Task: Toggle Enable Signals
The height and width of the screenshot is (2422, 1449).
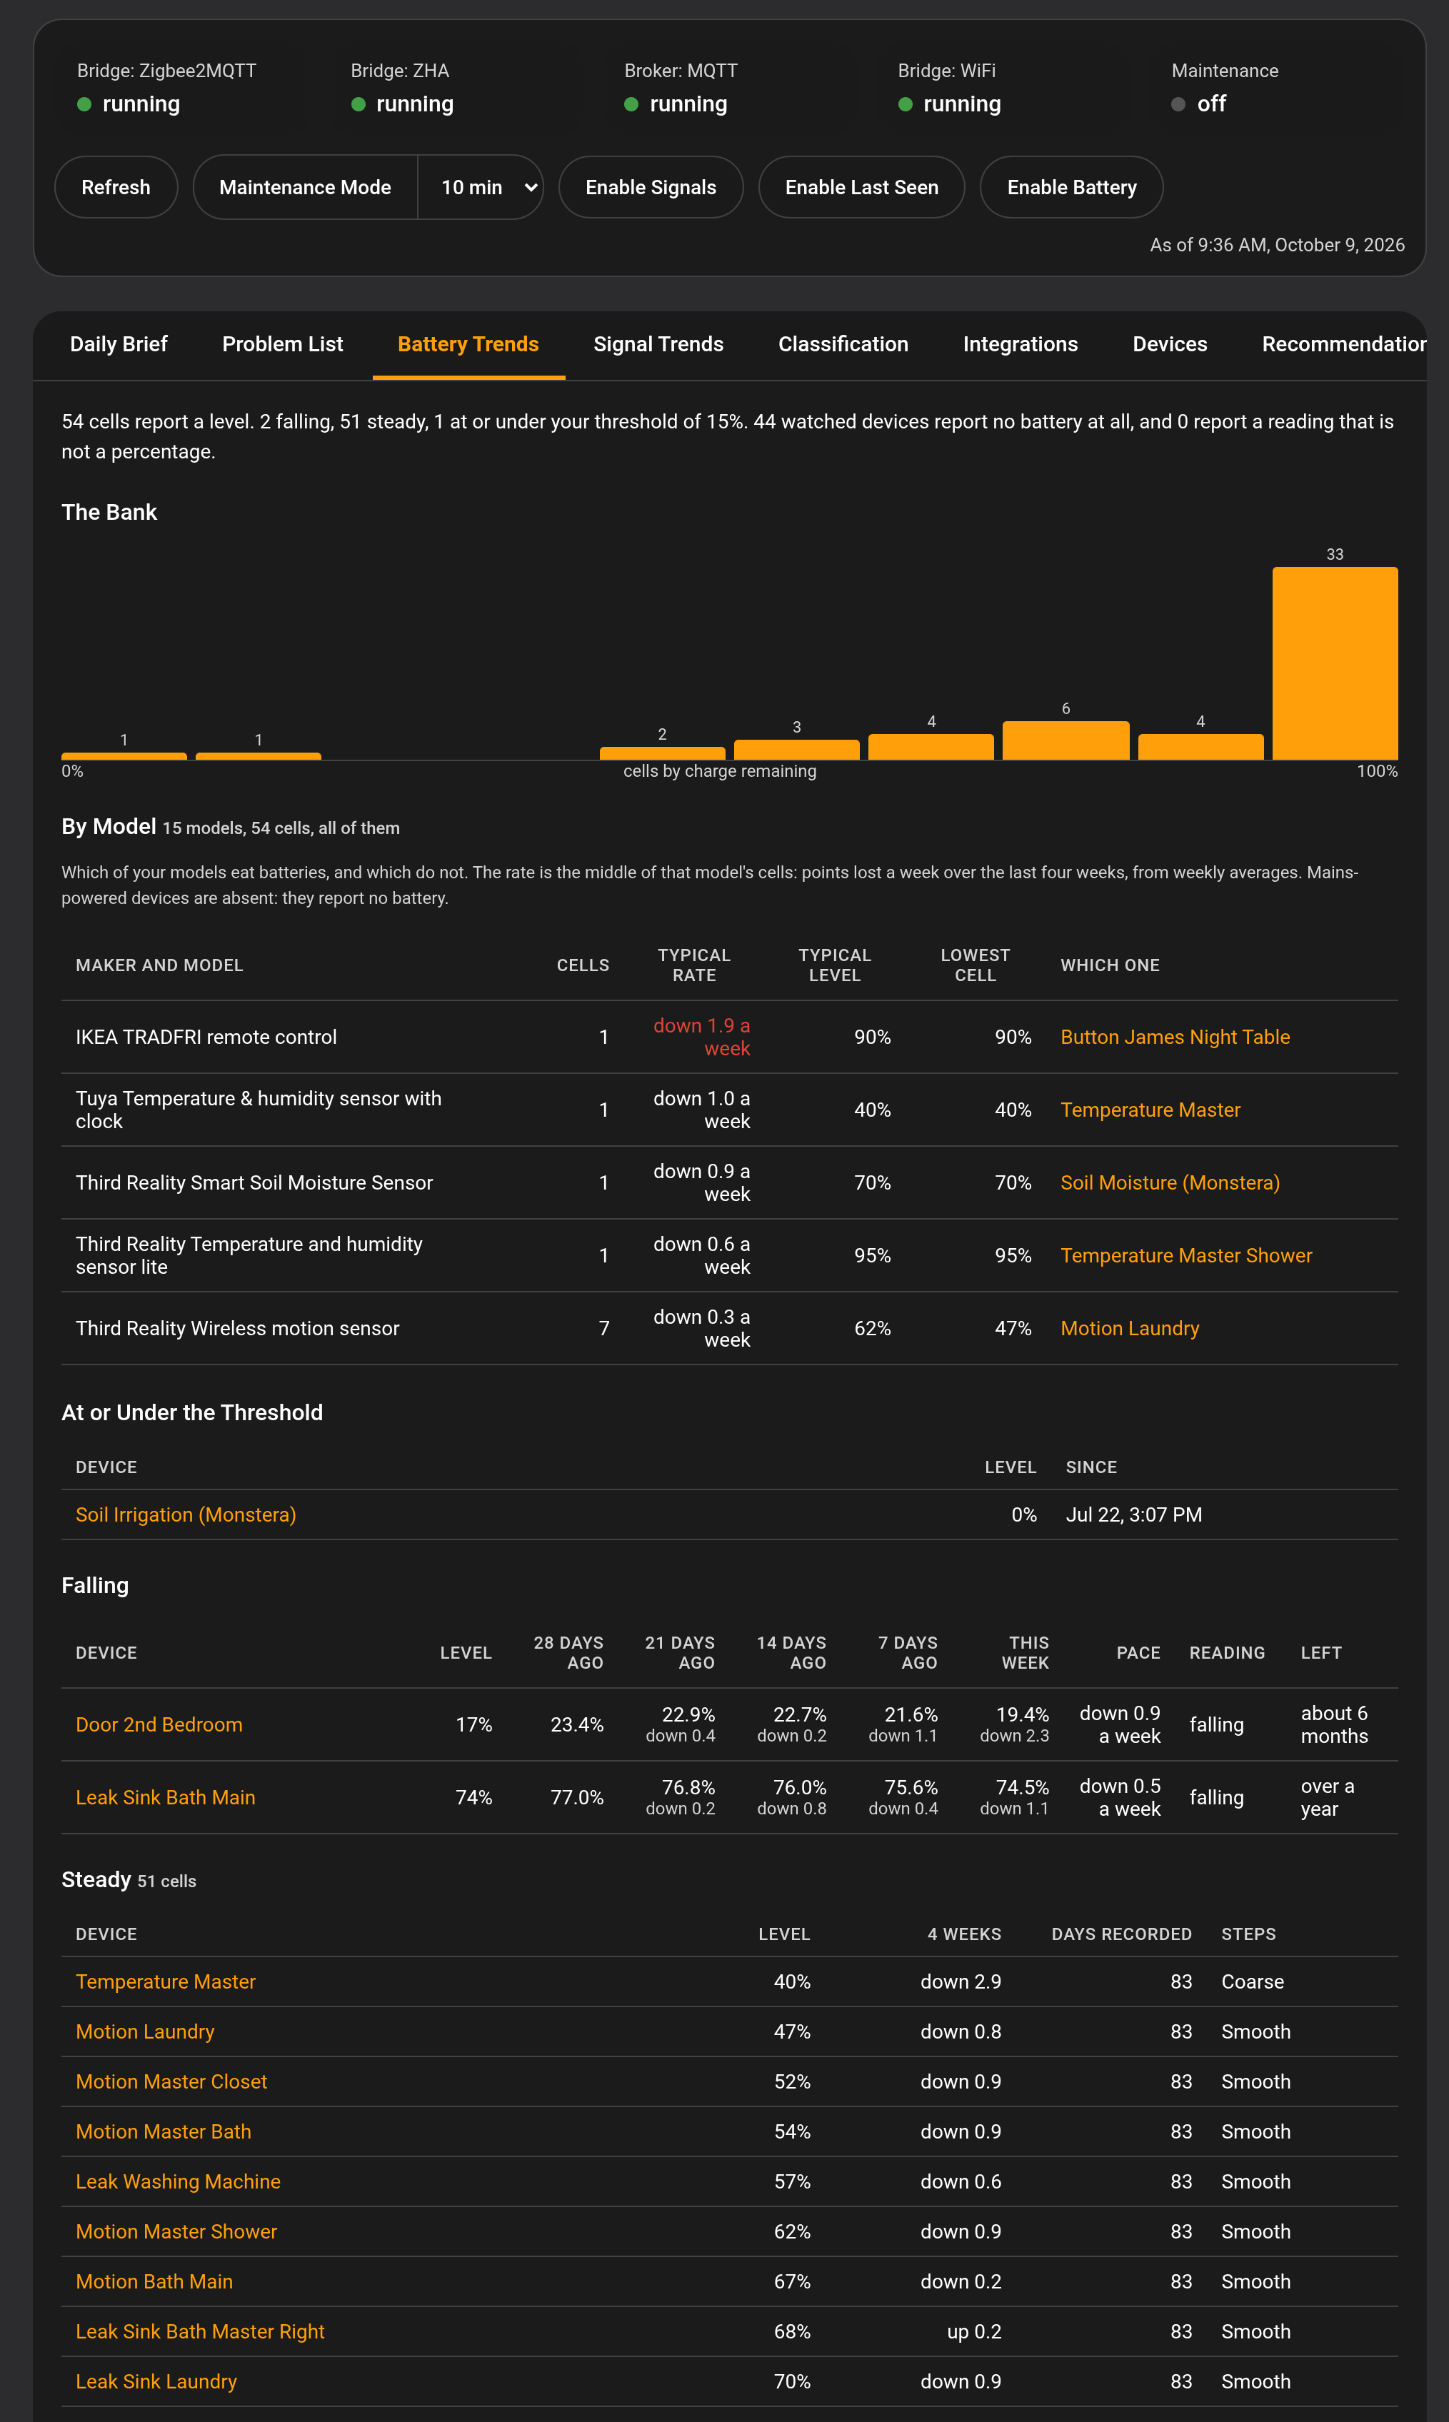Action: (651, 188)
